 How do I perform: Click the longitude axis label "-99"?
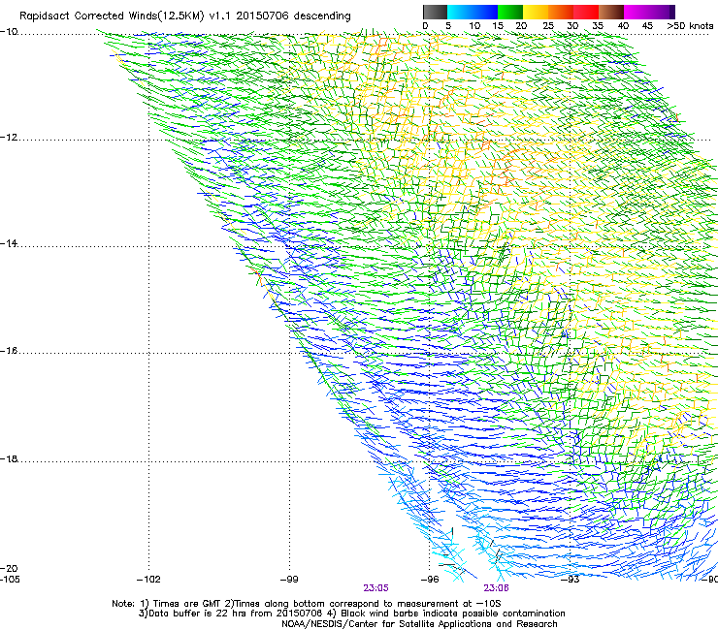point(289,580)
